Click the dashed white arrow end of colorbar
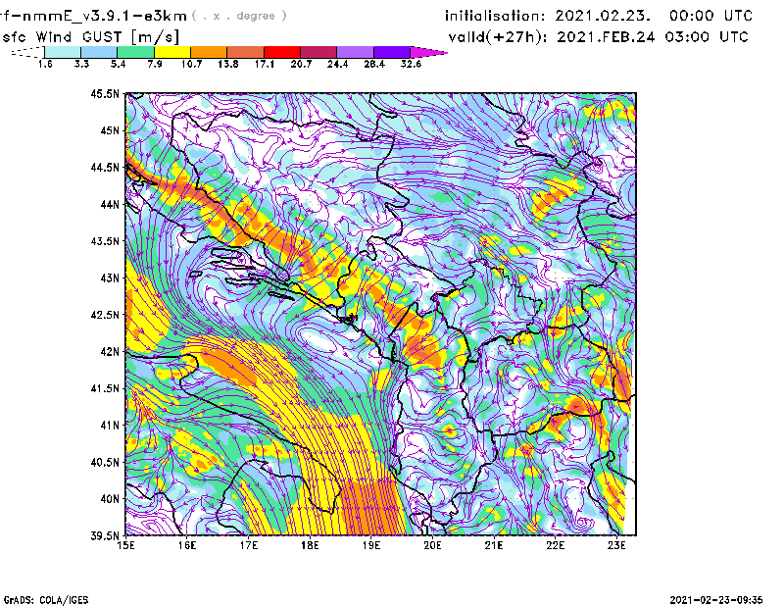The width and height of the screenshot is (784, 606). (x=27, y=53)
